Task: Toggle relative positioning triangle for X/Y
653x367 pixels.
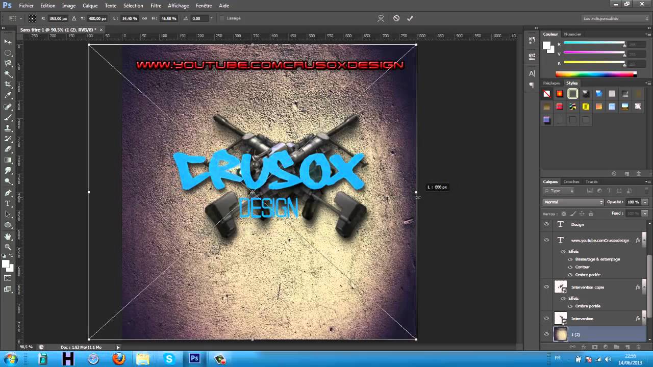Action: coord(74,18)
